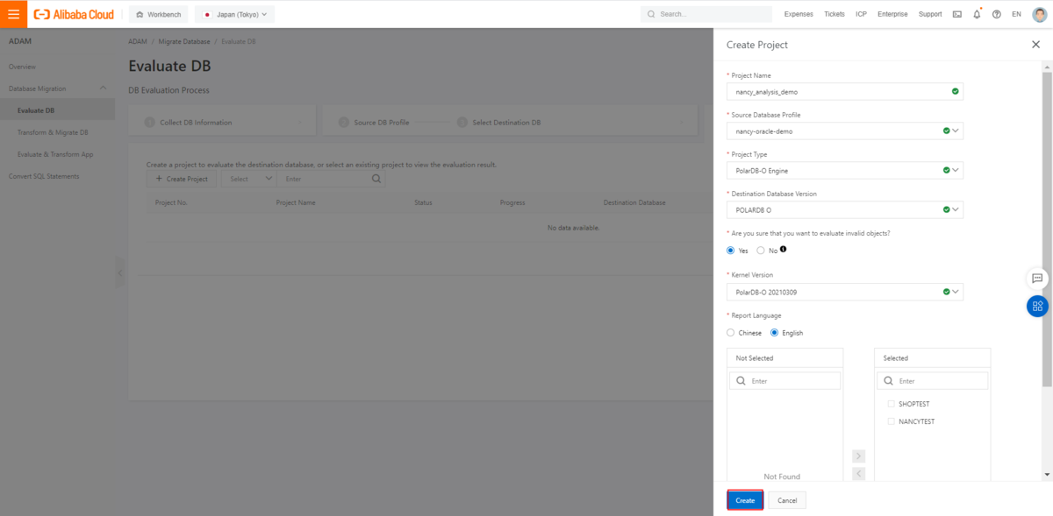The image size is (1053, 516).
Task: Open the Enterprise header menu
Action: point(892,14)
